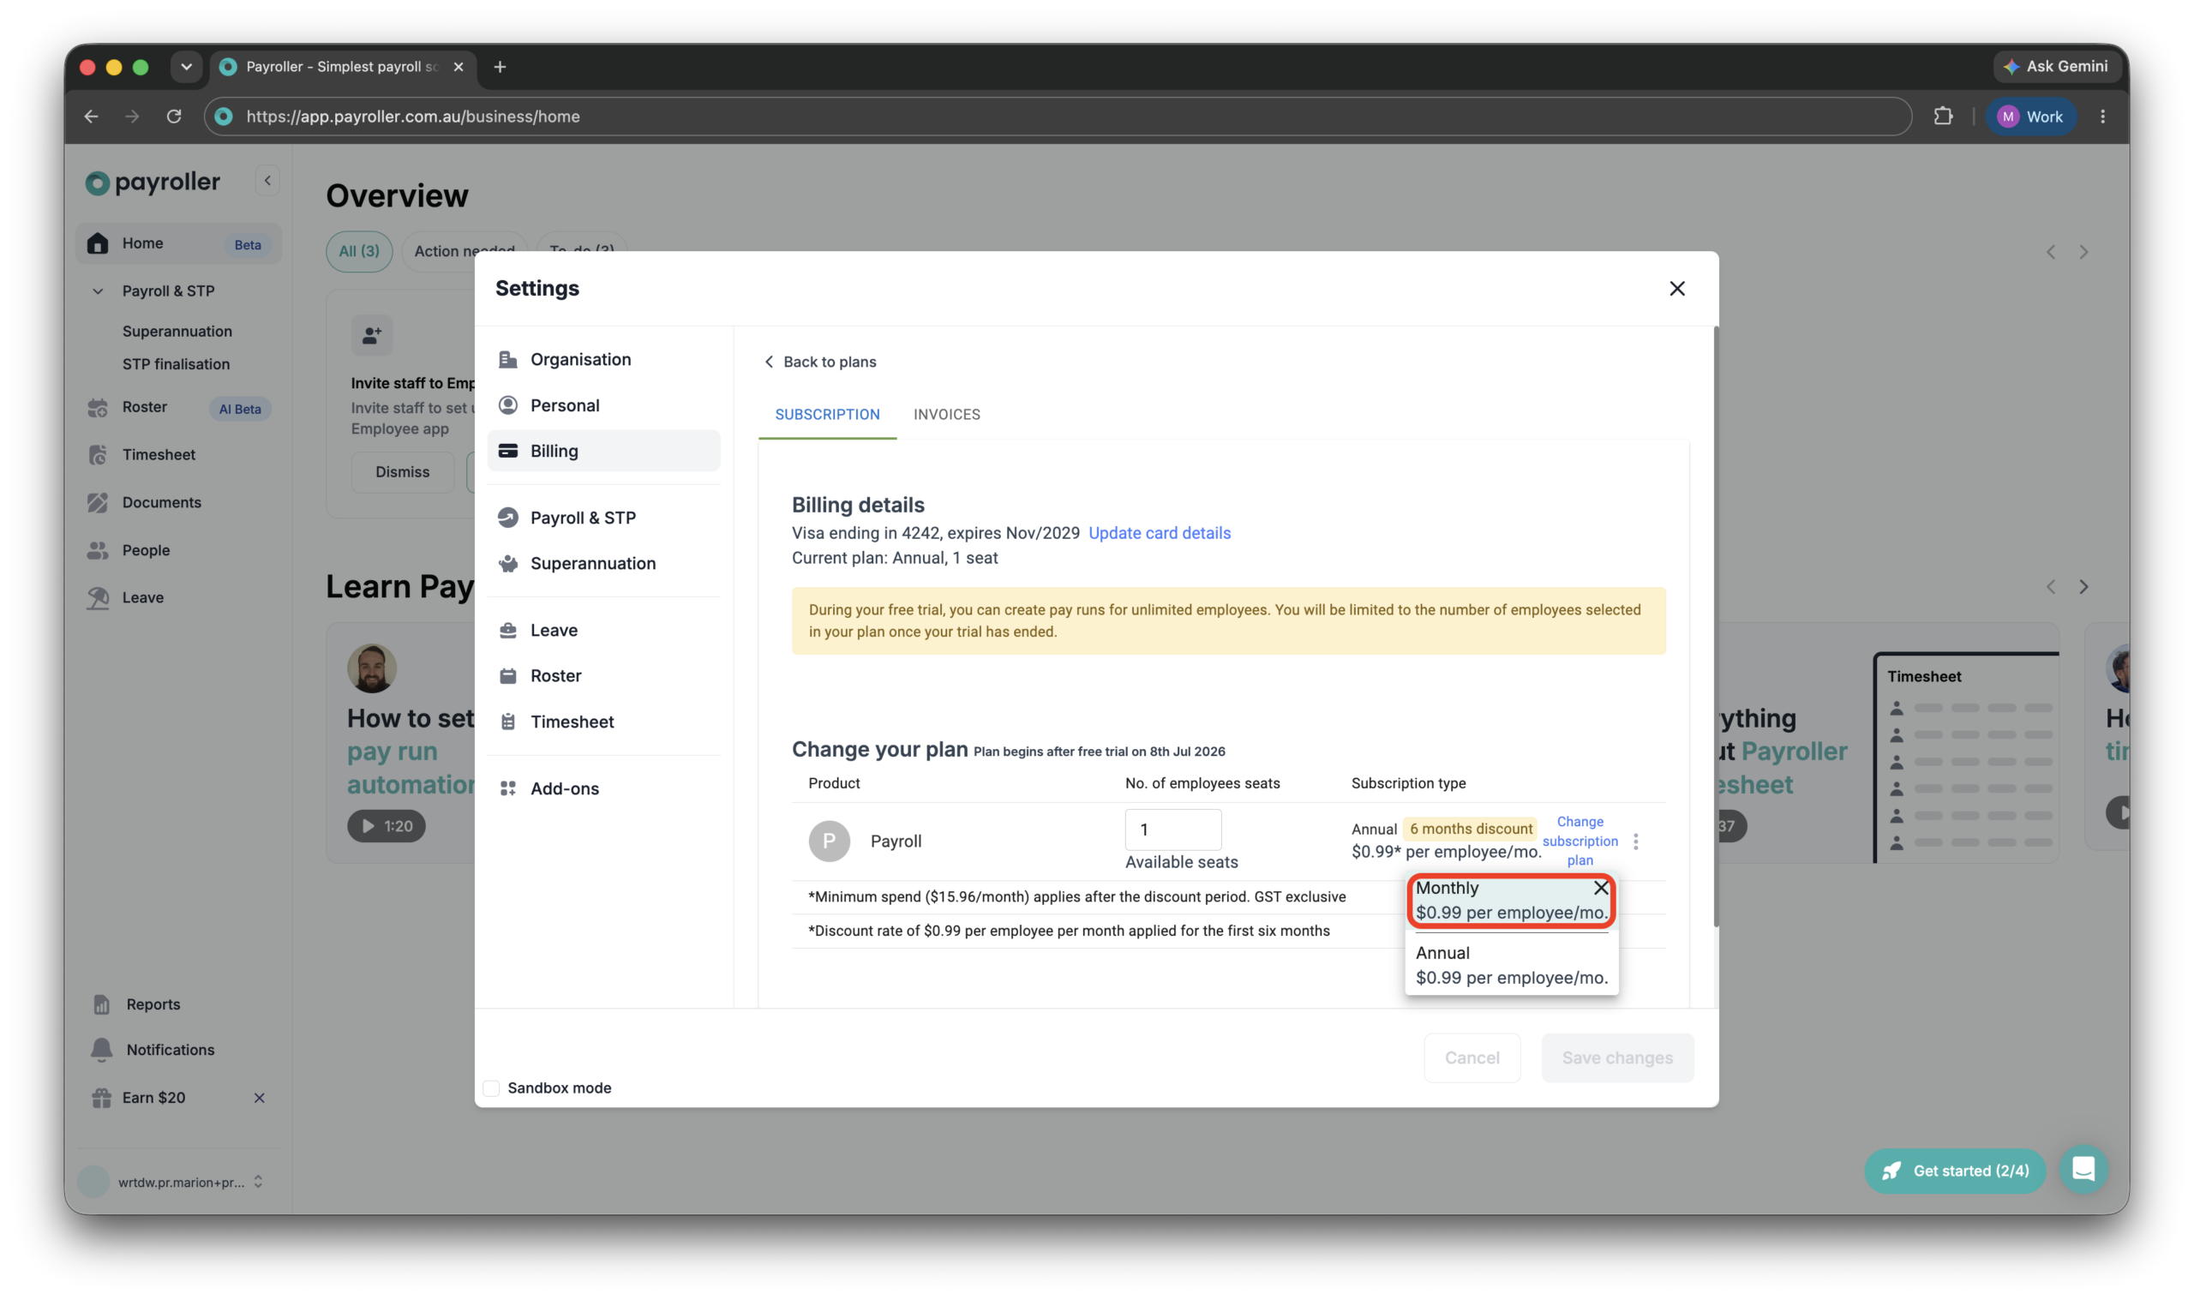Select Billing in settings sidebar
Viewport: 2194px width, 1300px height.
coord(603,450)
